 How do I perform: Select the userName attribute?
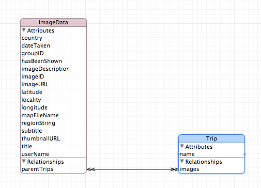pos(53,154)
